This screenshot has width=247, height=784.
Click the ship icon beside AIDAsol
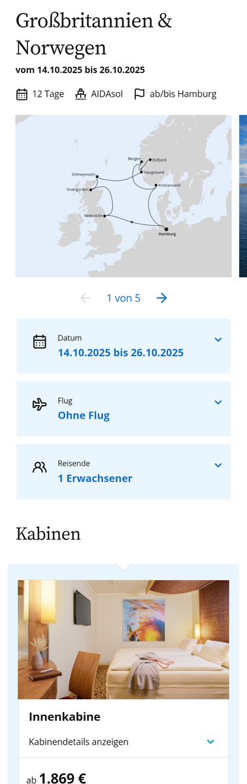point(80,94)
